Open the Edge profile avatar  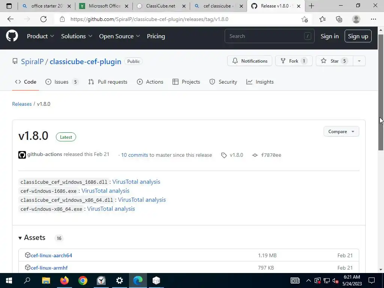pyautogui.click(x=356, y=19)
